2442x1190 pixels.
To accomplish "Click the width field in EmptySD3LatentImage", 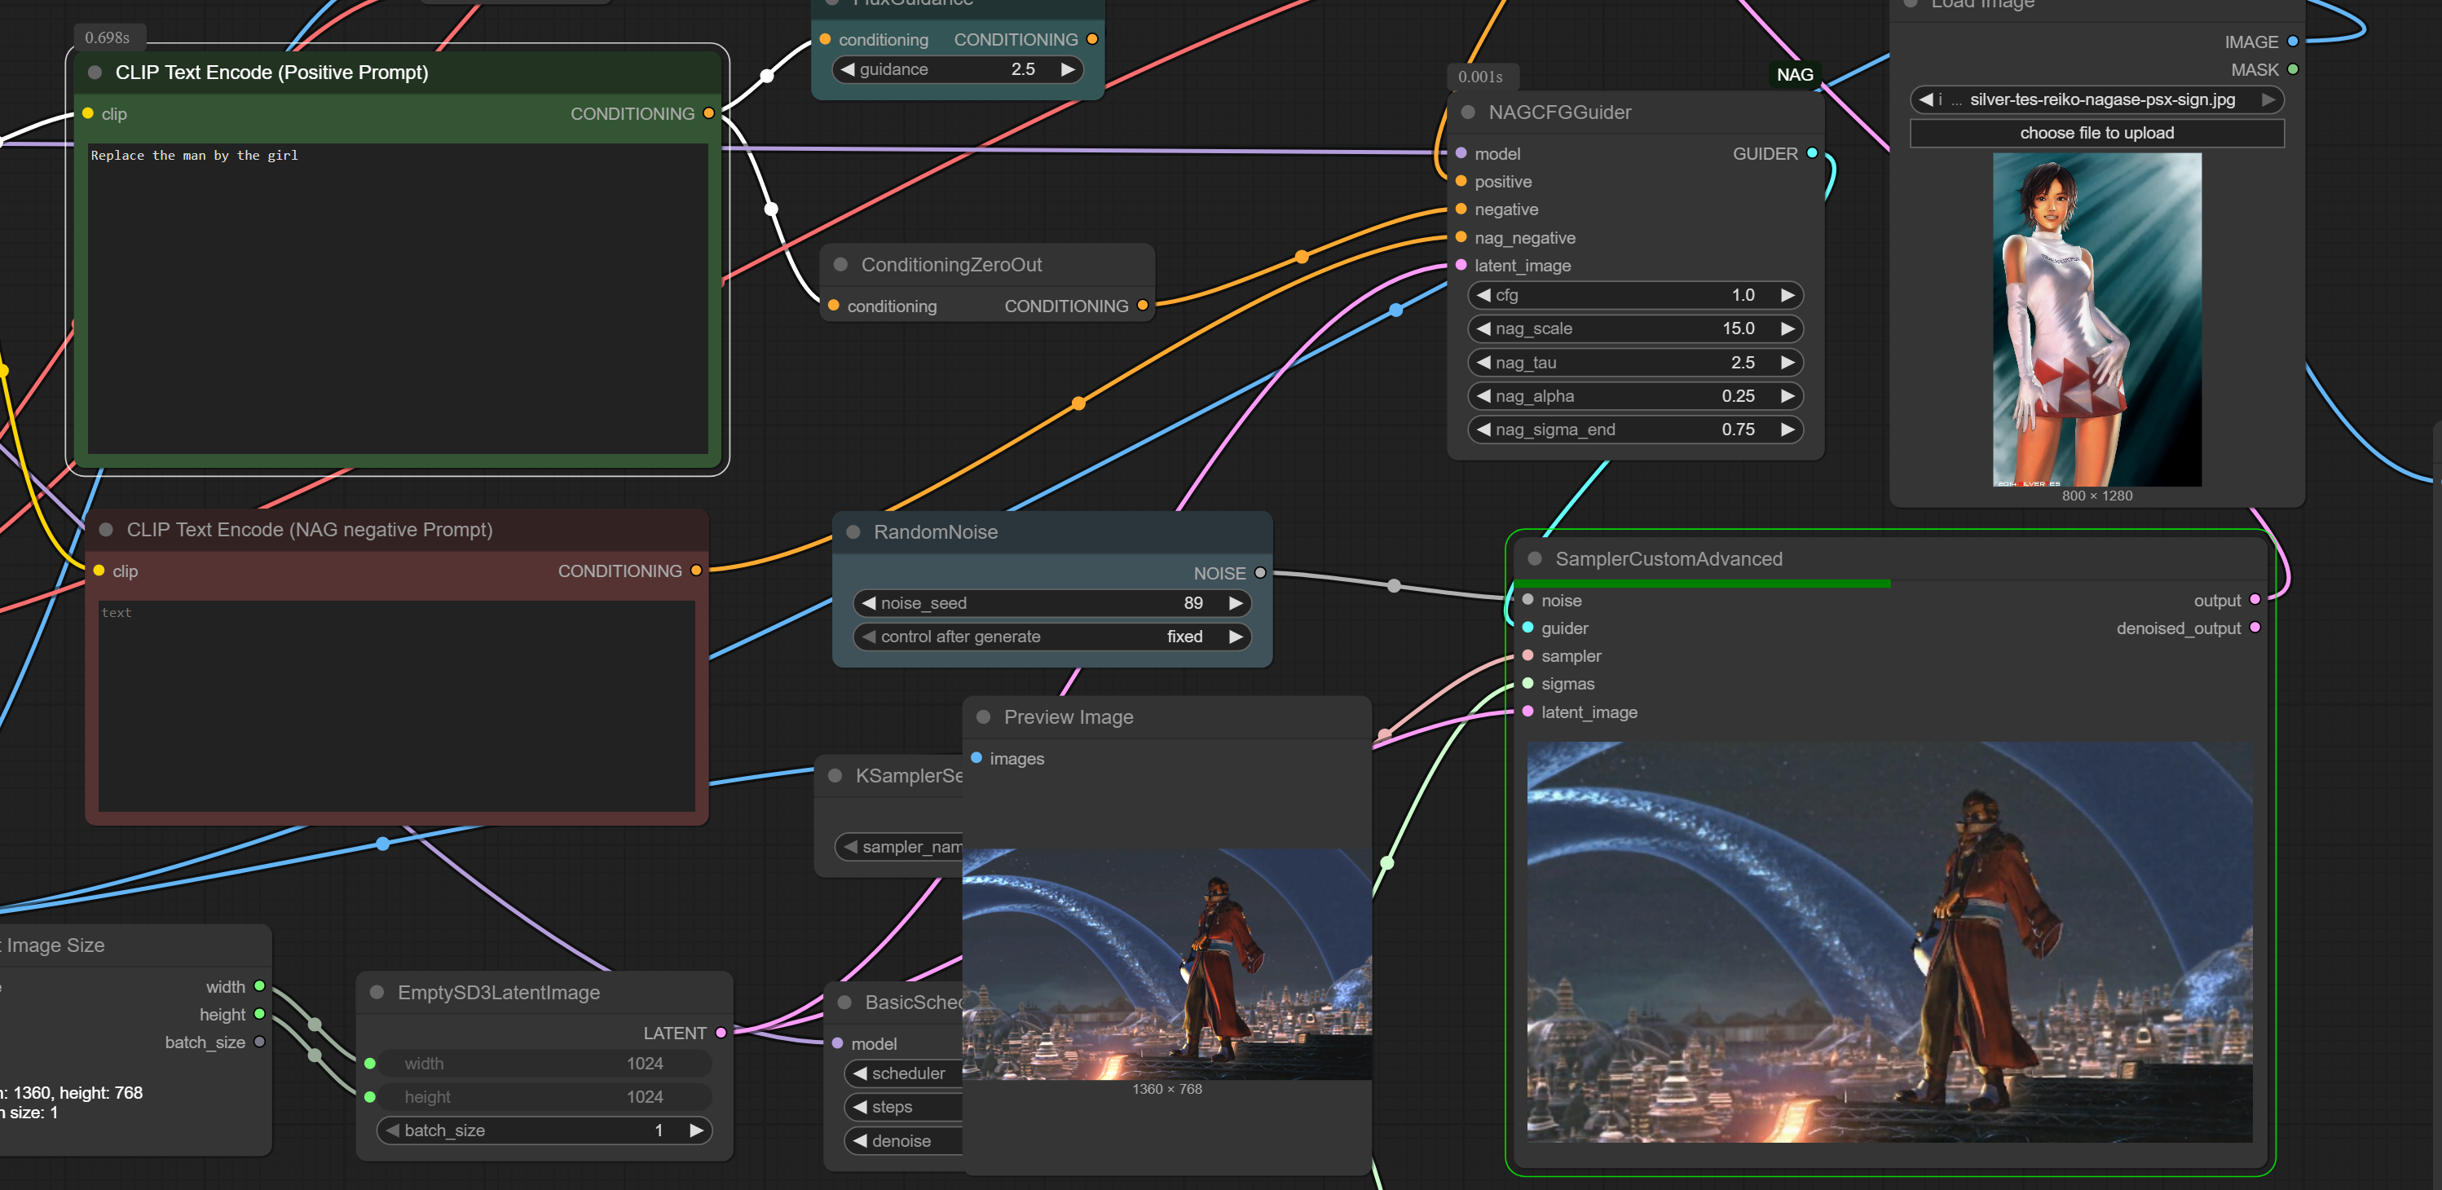I will [544, 1064].
